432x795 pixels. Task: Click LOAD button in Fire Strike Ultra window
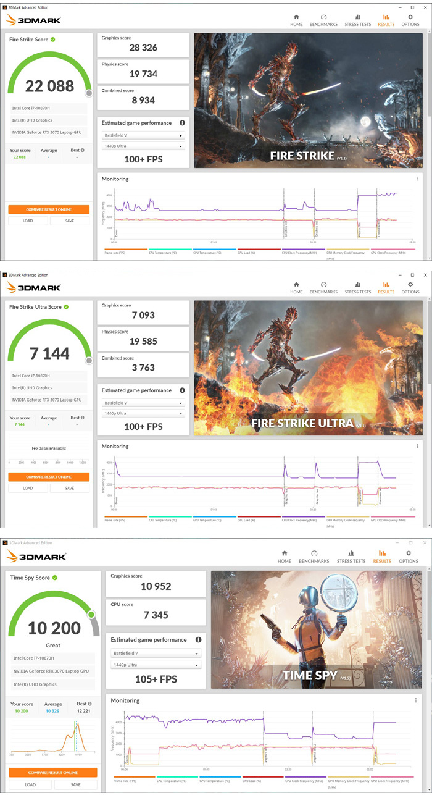click(28, 488)
